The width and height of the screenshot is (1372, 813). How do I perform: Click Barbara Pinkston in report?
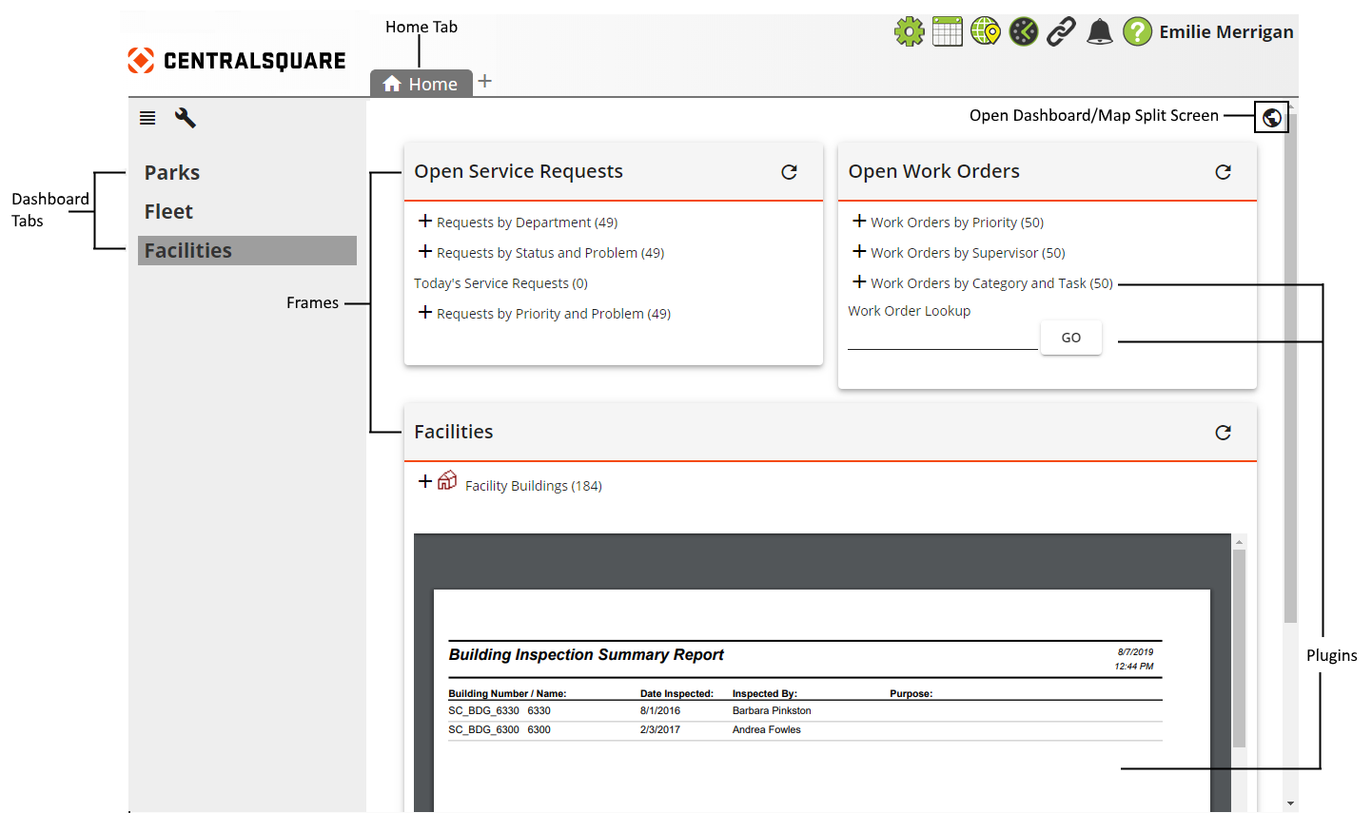pyautogui.click(x=772, y=710)
